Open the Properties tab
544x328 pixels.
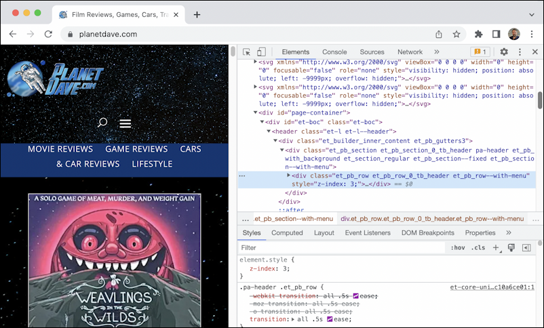[480, 232]
